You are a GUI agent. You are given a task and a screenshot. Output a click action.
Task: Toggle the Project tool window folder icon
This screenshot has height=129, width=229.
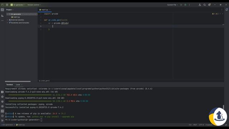3,10
